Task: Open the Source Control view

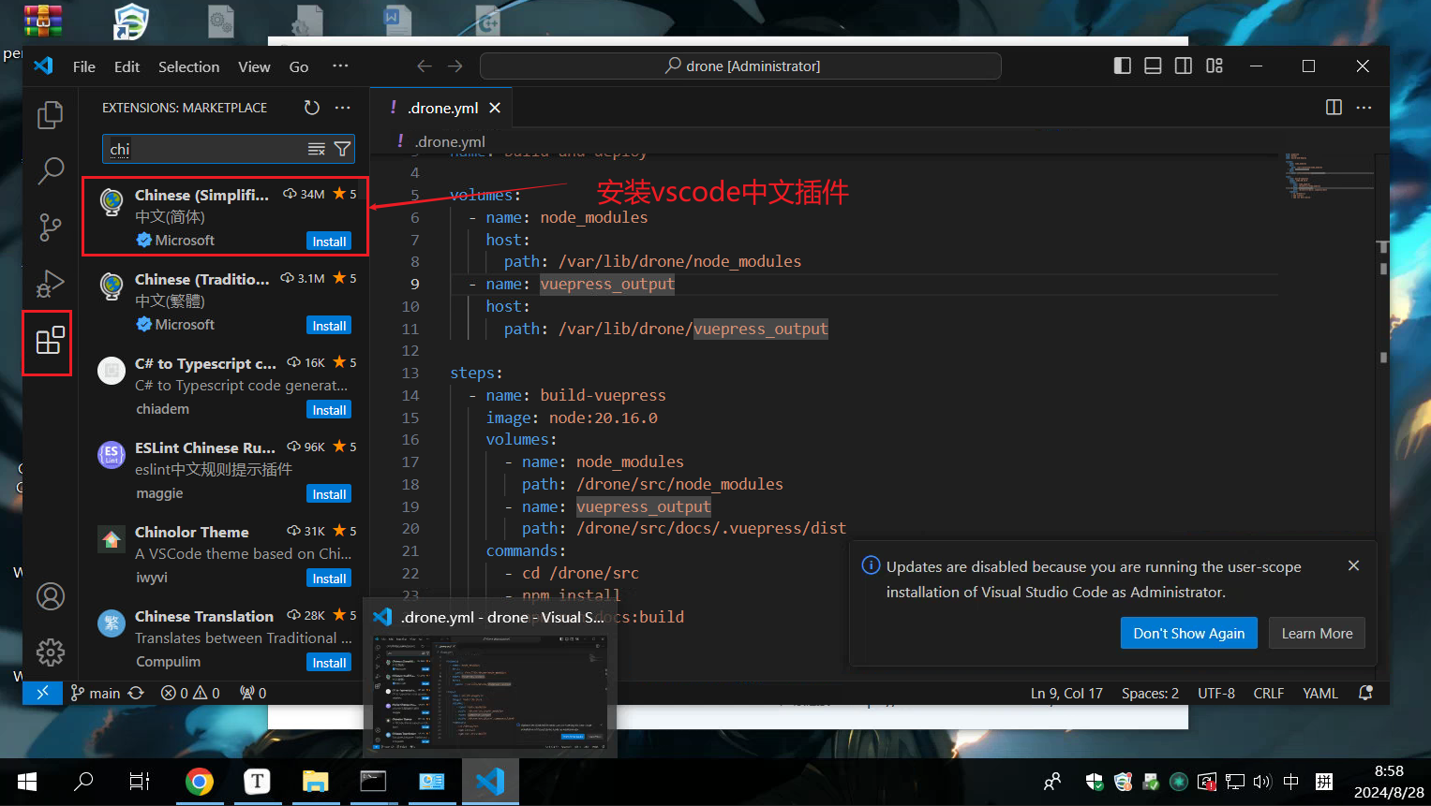Action: [50, 227]
